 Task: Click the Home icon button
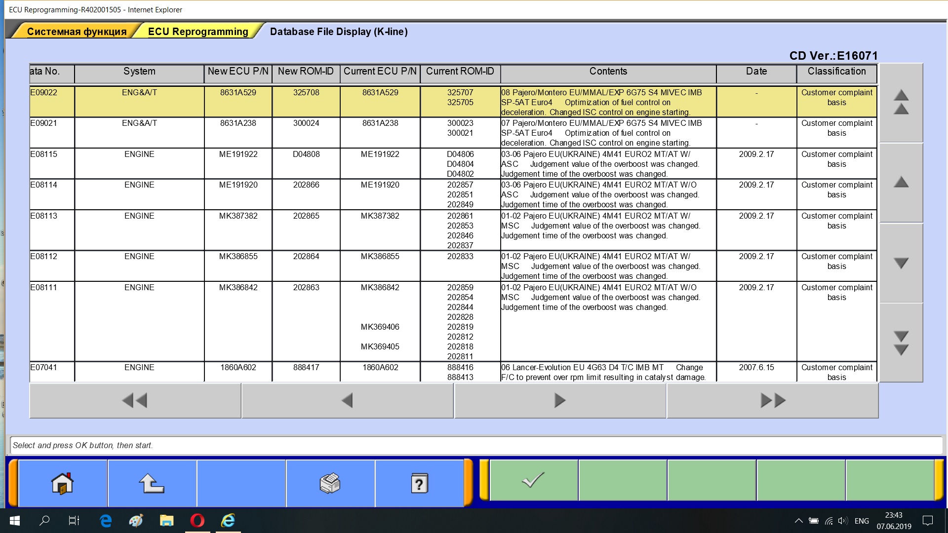[x=63, y=483]
